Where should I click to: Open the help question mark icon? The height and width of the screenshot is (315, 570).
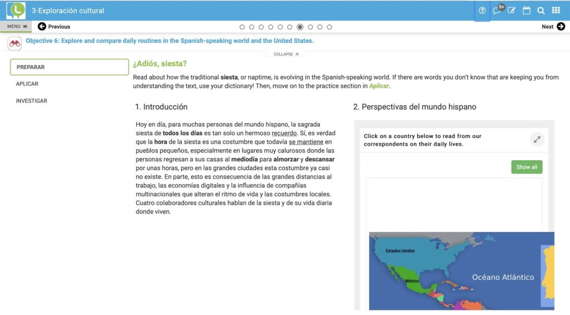[x=482, y=11]
